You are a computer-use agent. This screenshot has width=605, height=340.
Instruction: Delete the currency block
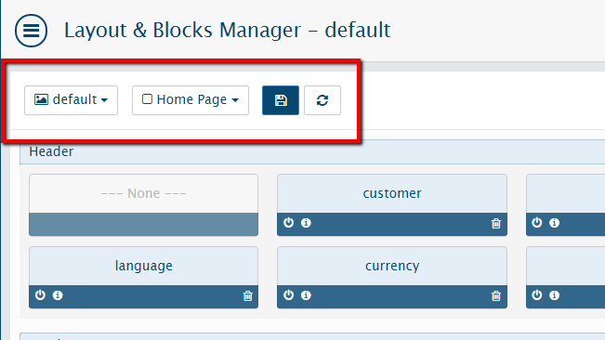coord(496,295)
